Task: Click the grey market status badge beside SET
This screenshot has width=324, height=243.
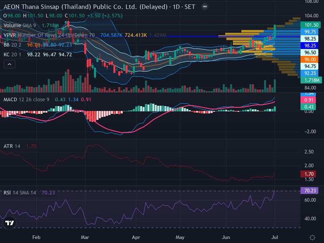Action: pyautogui.click(x=205, y=6)
